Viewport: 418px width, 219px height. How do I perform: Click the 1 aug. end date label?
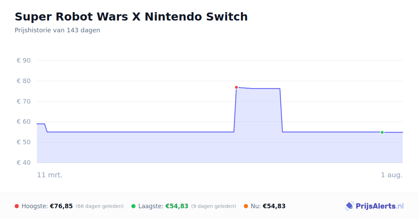pyautogui.click(x=392, y=175)
